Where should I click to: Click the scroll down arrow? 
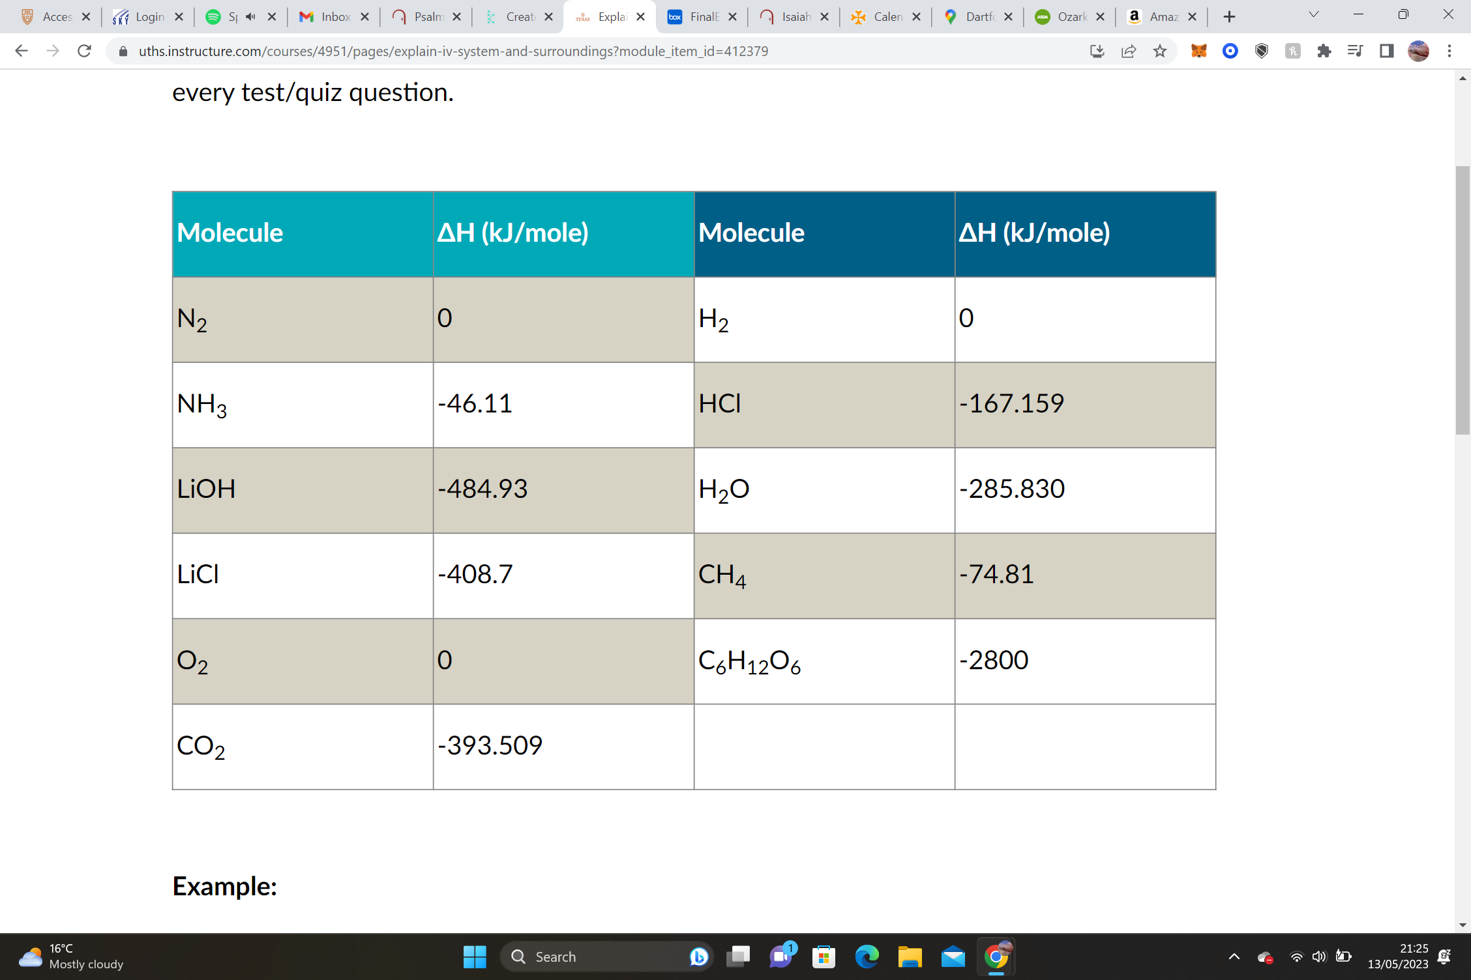click(x=1463, y=925)
